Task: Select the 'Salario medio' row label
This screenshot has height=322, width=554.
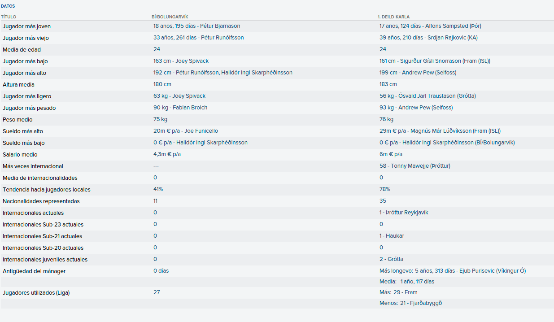Action: [20, 155]
